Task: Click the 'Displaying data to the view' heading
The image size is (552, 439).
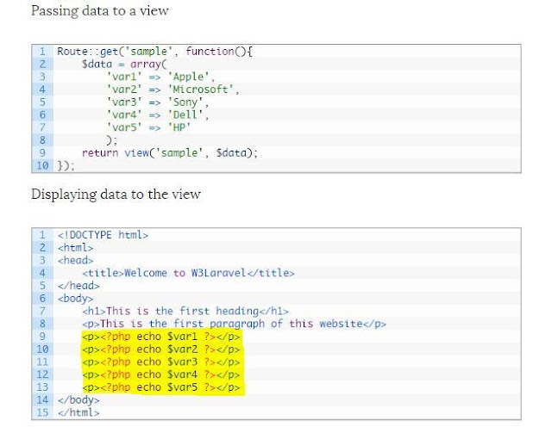Action: pyautogui.click(x=116, y=194)
